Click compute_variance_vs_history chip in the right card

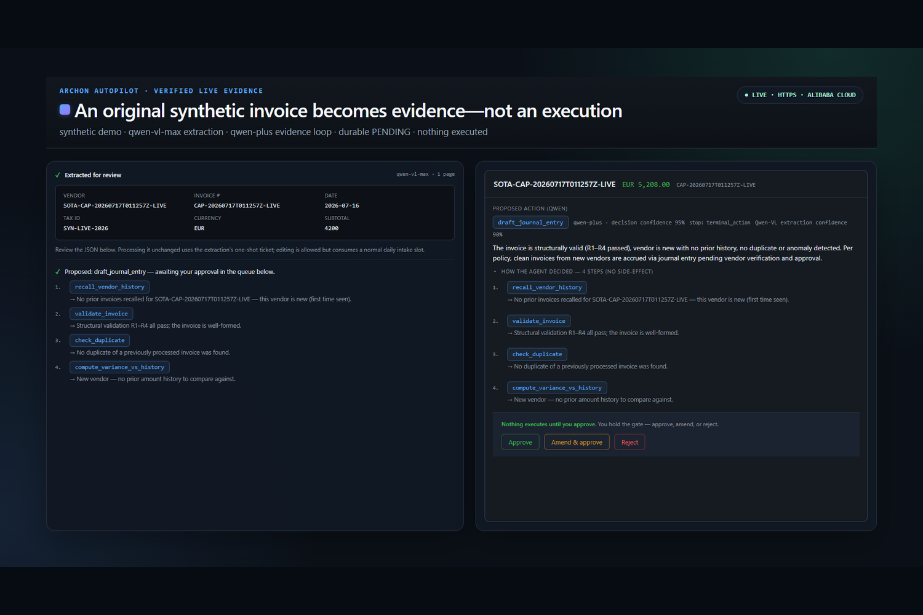(557, 388)
